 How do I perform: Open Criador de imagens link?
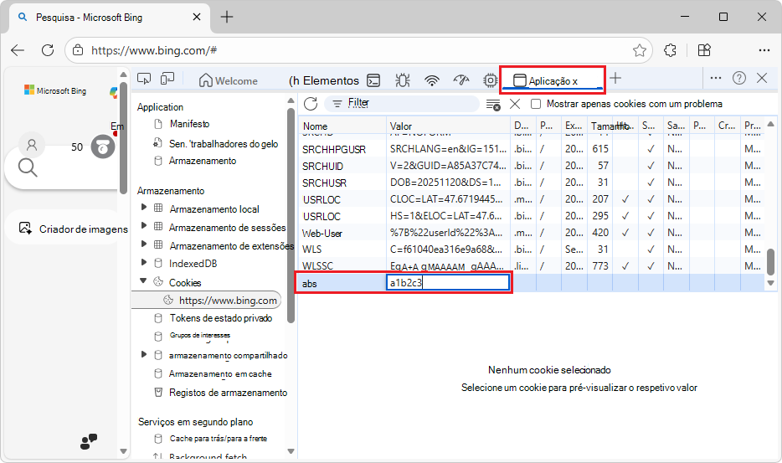click(x=73, y=229)
